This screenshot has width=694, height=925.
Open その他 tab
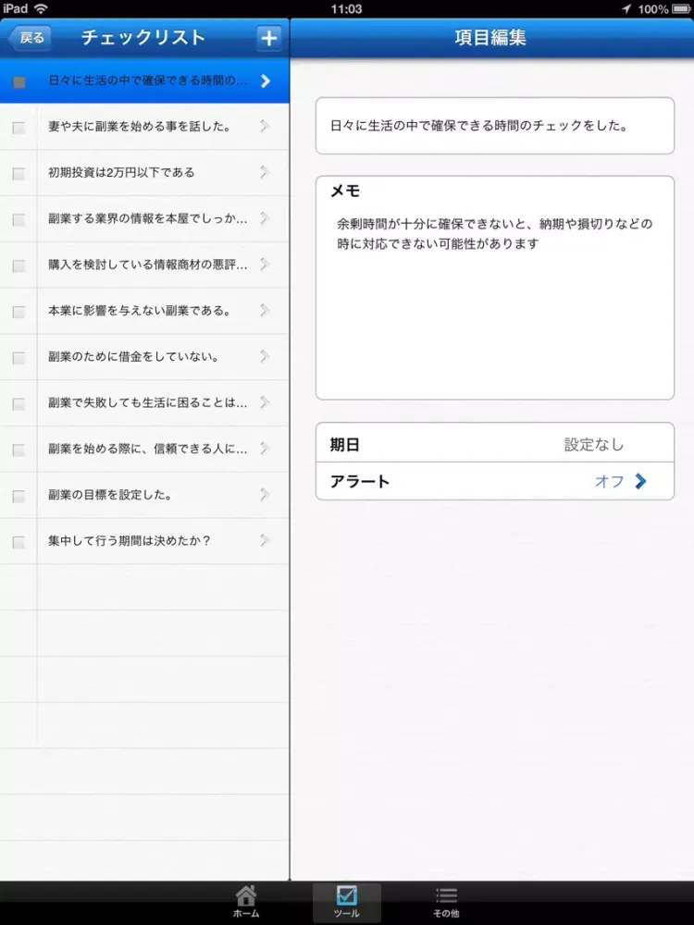446,902
